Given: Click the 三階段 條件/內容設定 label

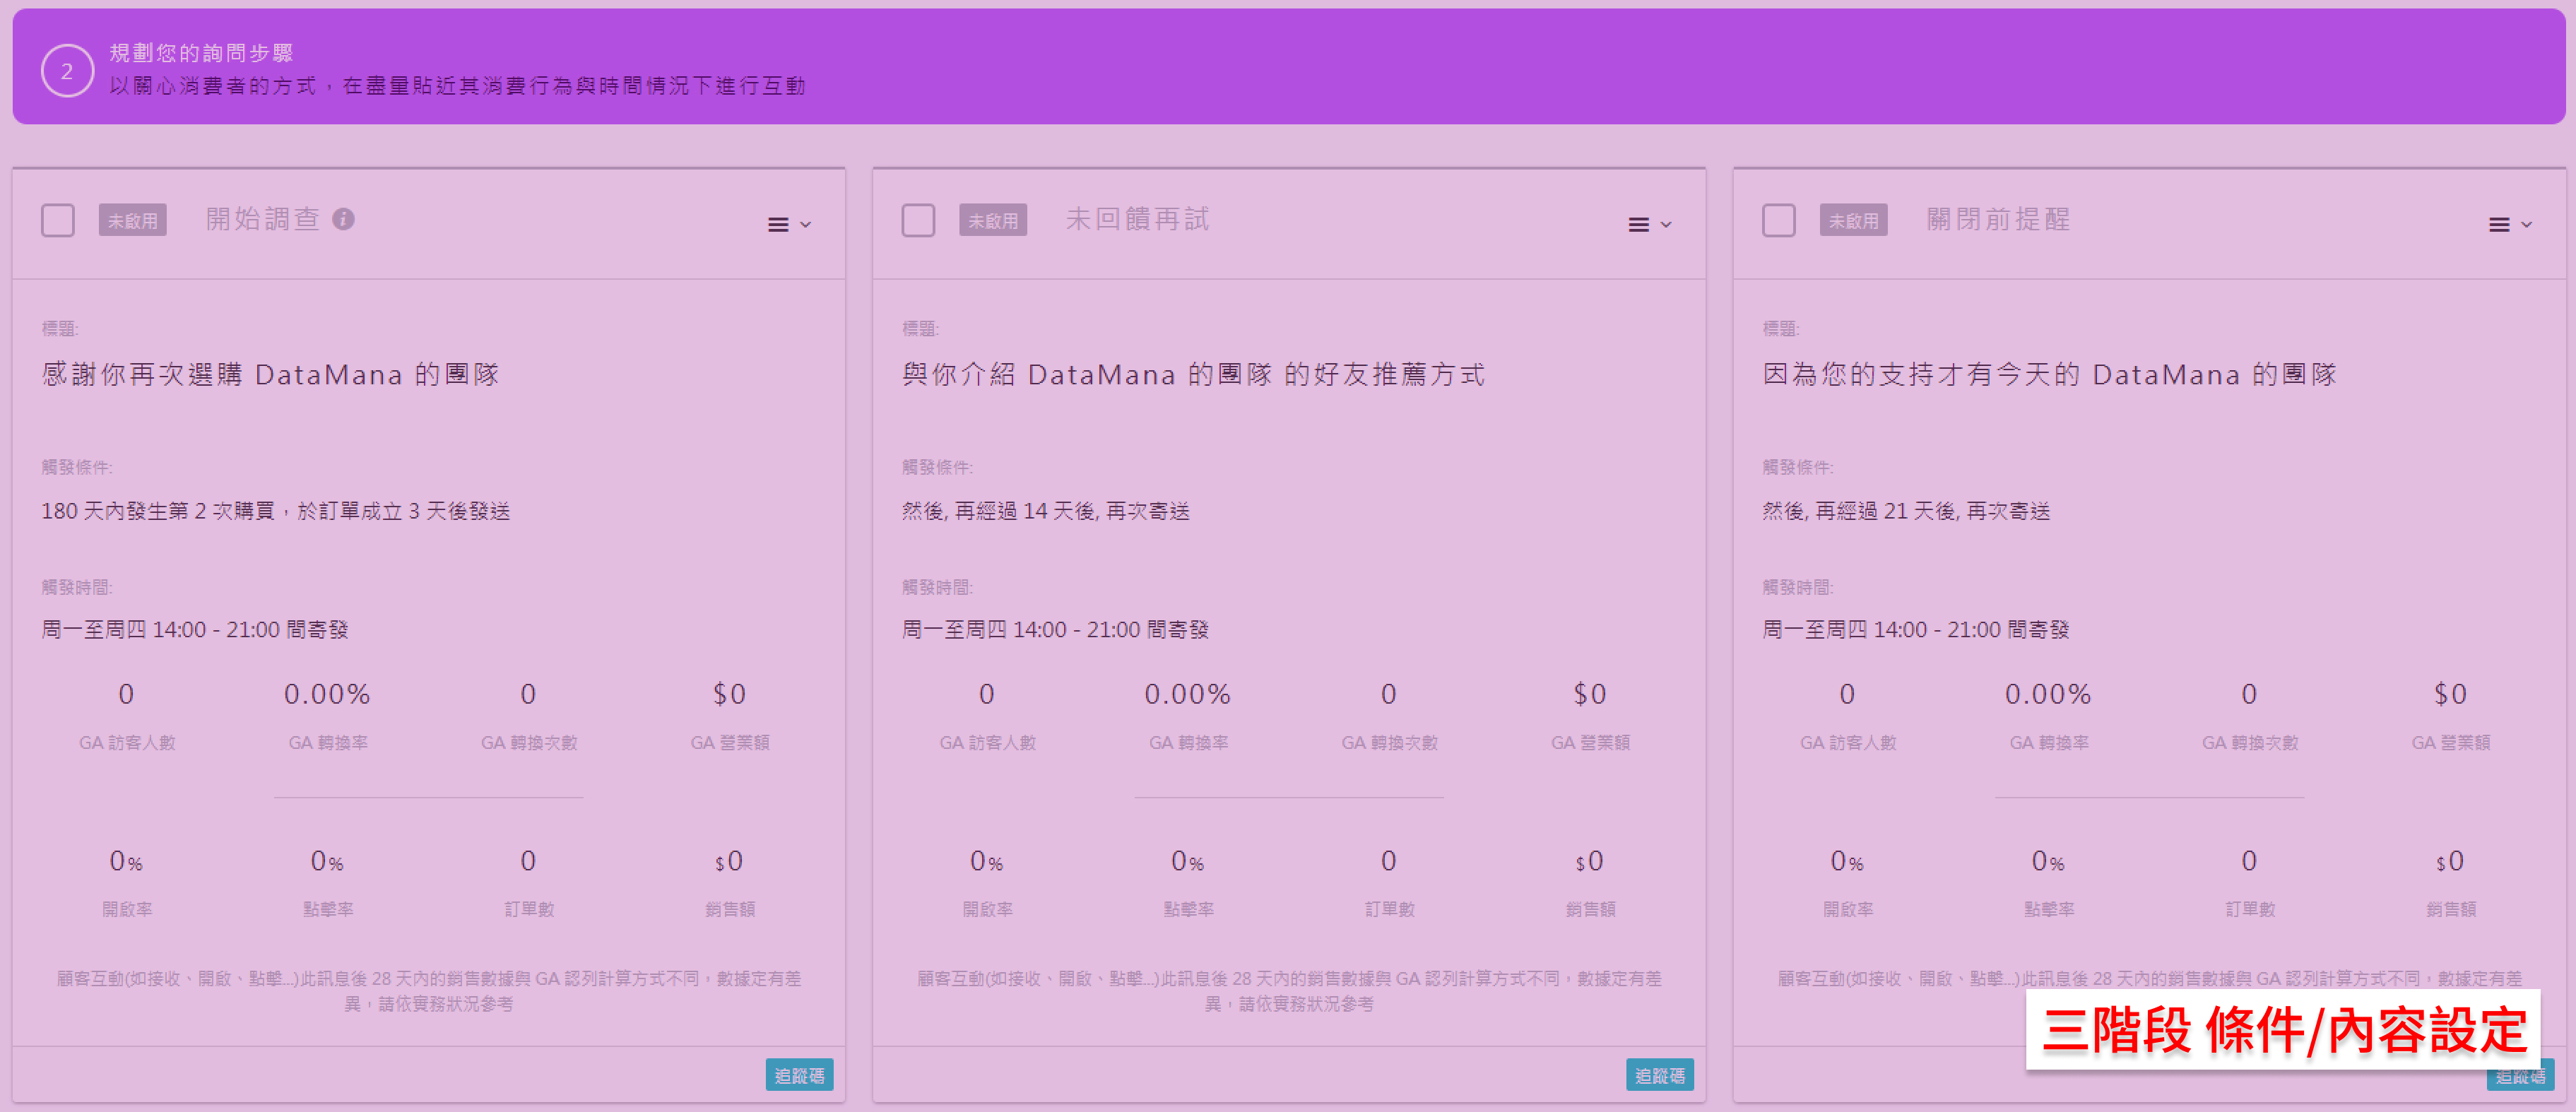Looking at the screenshot, I should tap(2283, 1031).
